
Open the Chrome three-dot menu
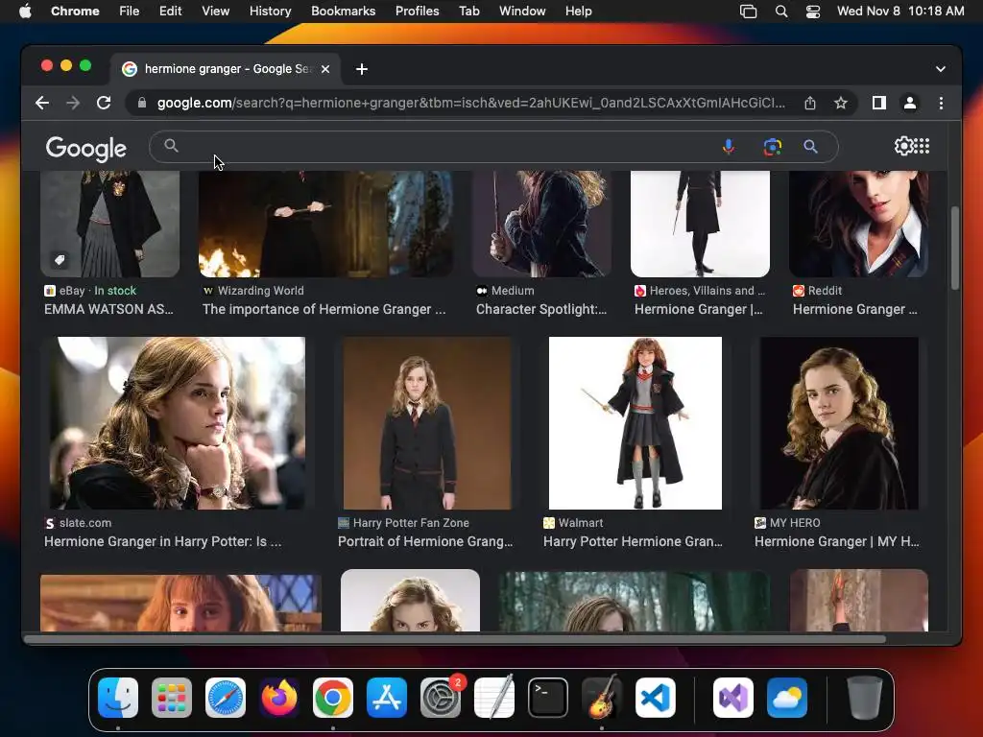pyautogui.click(x=941, y=103)
